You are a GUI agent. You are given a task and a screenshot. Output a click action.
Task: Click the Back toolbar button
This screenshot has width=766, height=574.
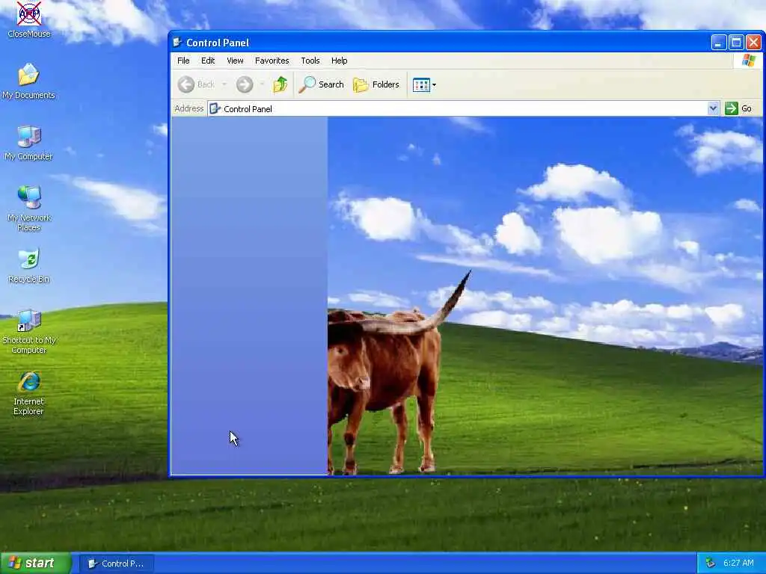[197, 84]
